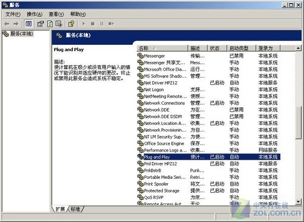Select NetMeeting Remote... service

click(x=165, y=96)
